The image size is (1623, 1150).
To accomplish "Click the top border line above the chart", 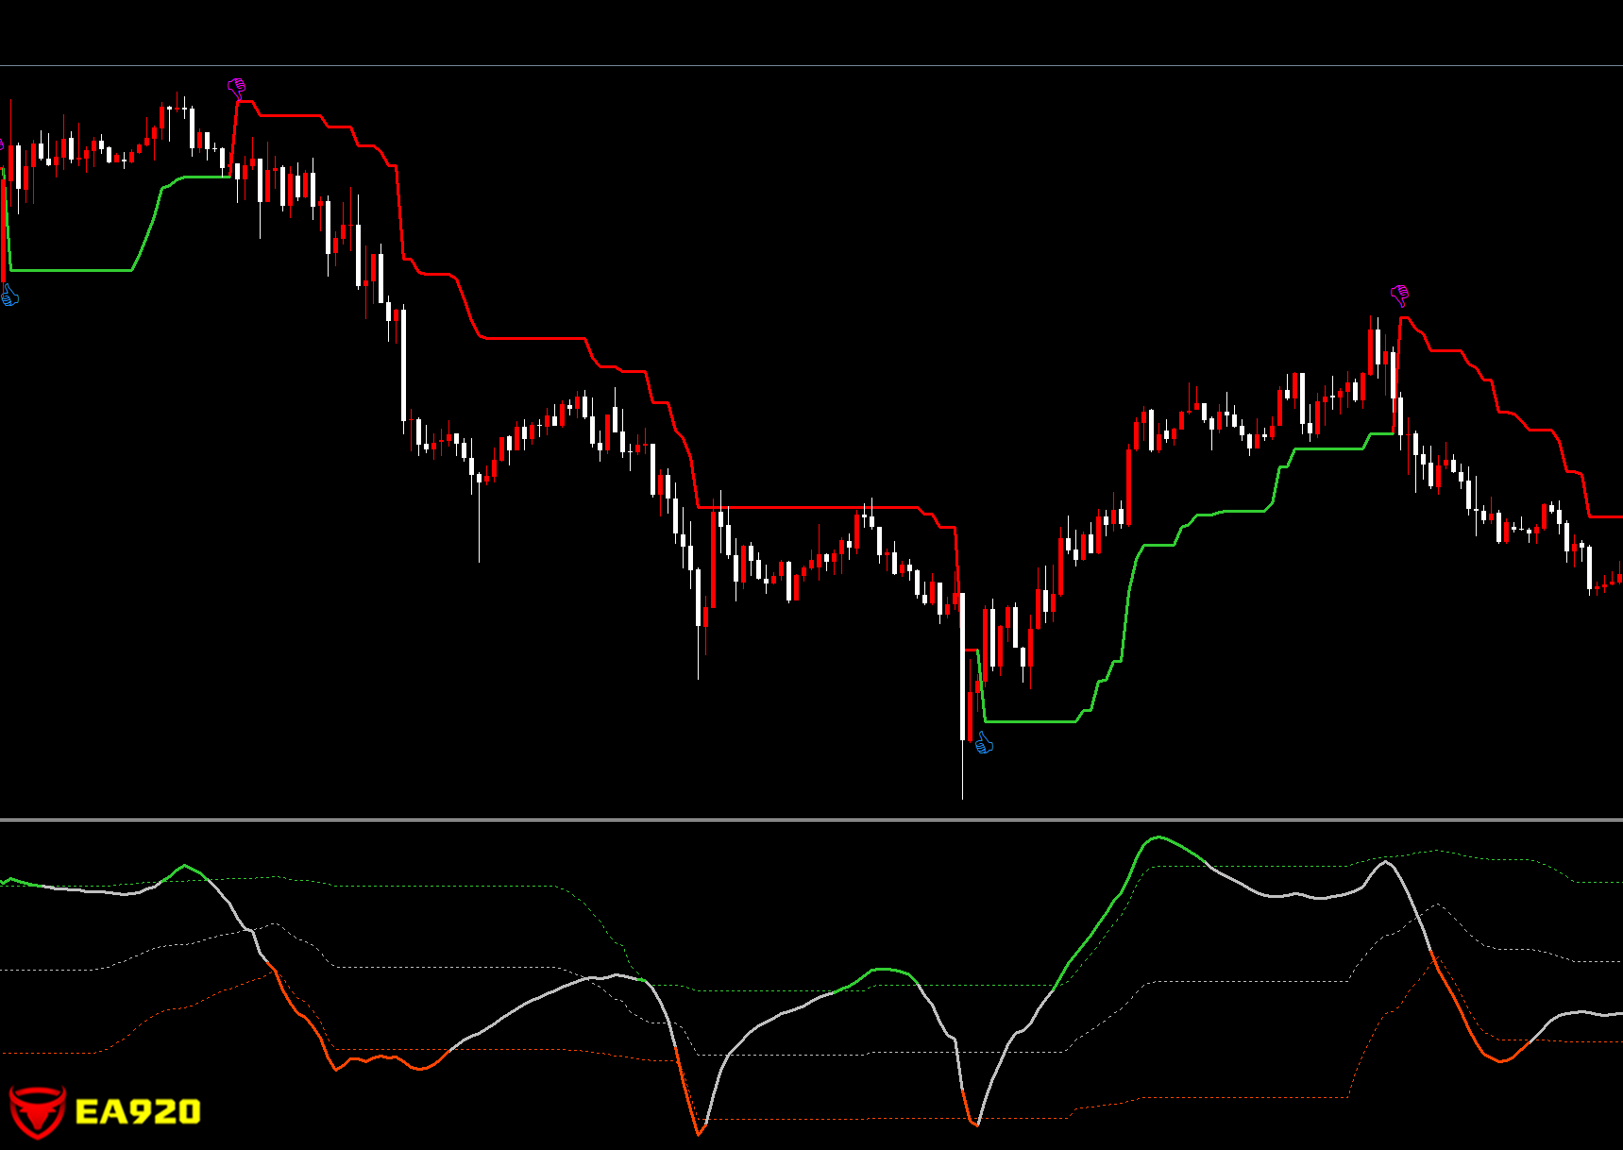I will click(812, 65).
